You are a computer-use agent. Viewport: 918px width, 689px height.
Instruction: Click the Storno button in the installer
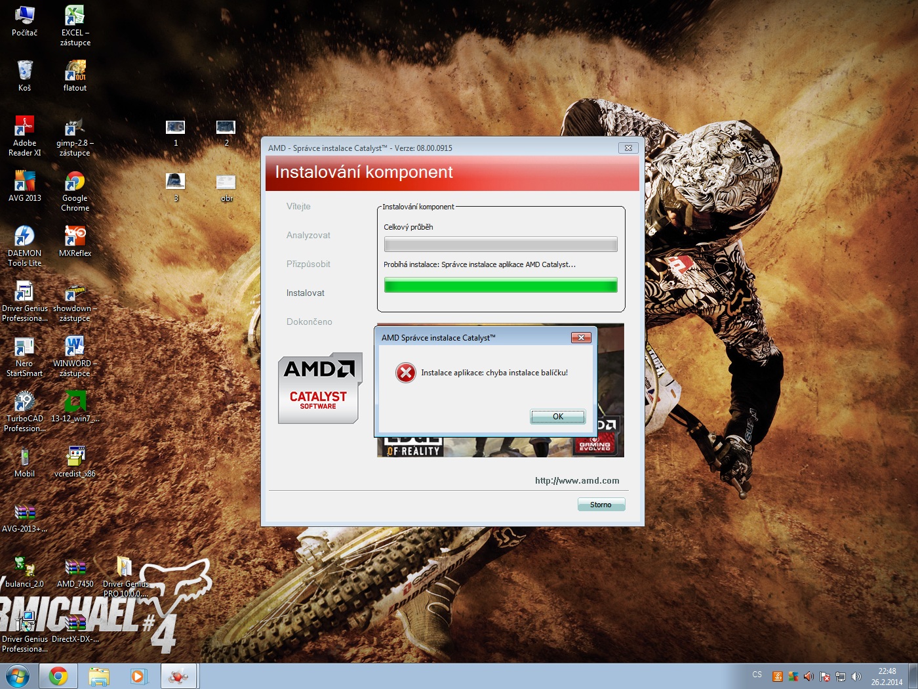pyautogui.click(x=601, y=505)
